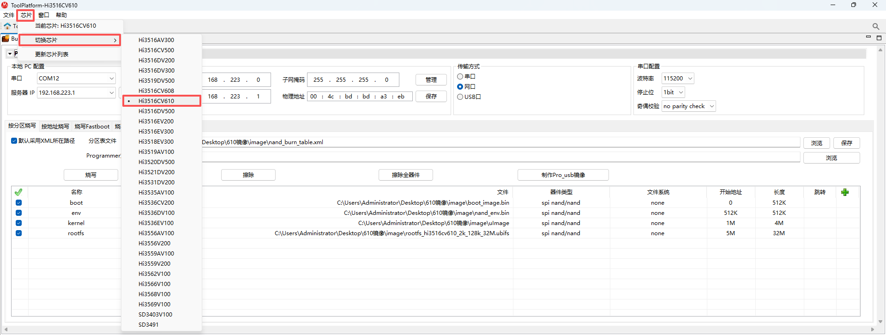Click 浏览 button for partition table file
This screenshot has height=335, width=886.
817,143
